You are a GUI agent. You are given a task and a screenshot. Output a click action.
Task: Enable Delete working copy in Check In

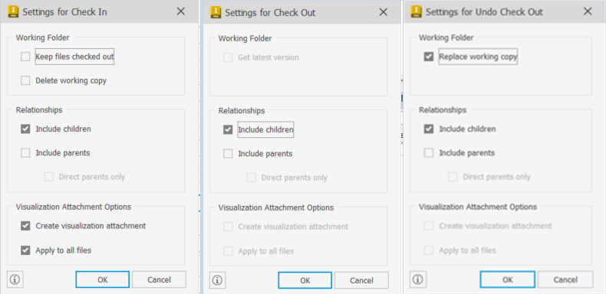coord(25,80)
